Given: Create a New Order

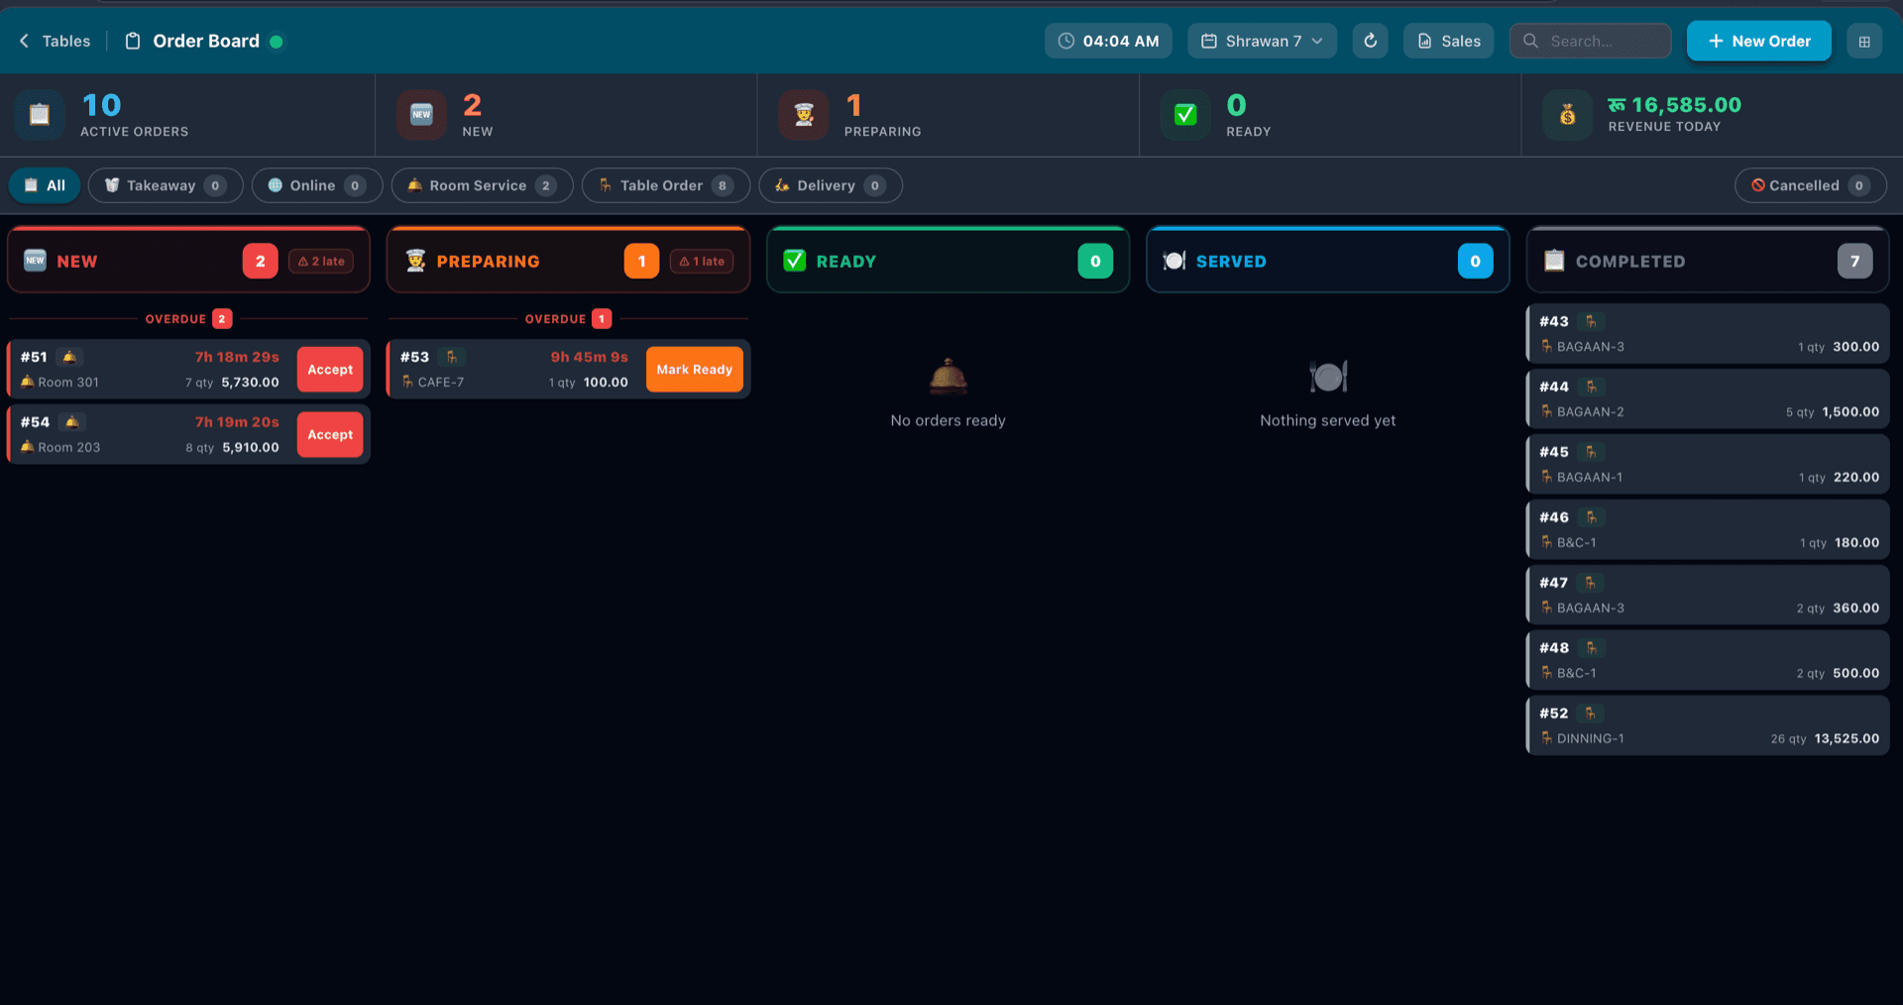Looking at the screenshot, I should (1759, 41).
